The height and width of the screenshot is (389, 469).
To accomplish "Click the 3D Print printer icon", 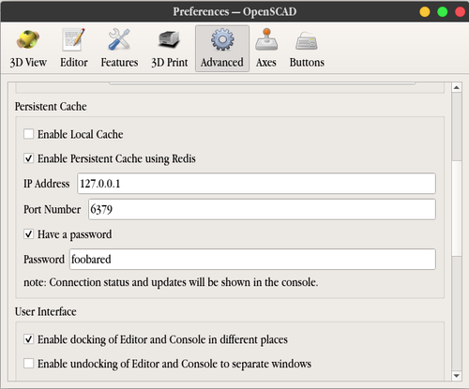I will (x=169, y=39).
